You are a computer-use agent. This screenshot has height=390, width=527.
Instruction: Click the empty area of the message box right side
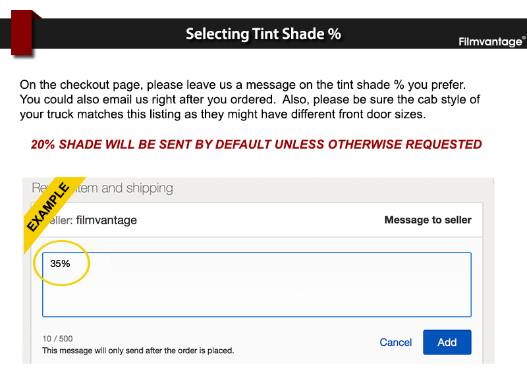coord(395,289)
